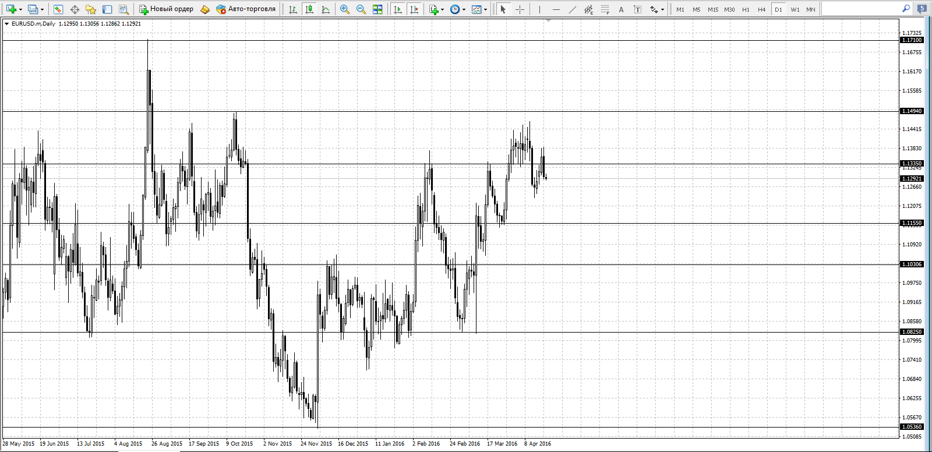
Task: Toggle the Chart Shift button
Action: (414, 9)
